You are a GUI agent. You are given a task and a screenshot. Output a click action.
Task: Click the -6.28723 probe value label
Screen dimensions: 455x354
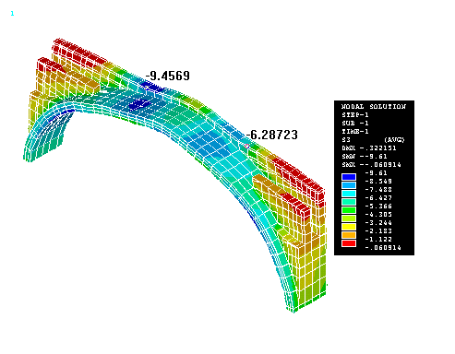pos(272,135)
